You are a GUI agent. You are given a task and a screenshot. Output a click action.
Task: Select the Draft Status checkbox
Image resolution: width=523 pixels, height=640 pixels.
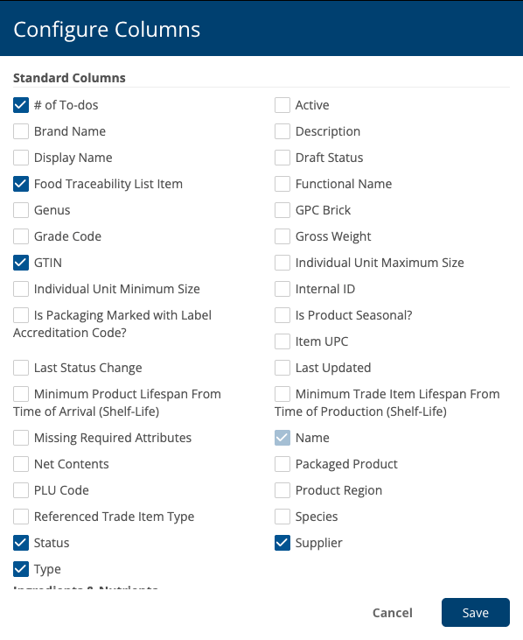282,158
